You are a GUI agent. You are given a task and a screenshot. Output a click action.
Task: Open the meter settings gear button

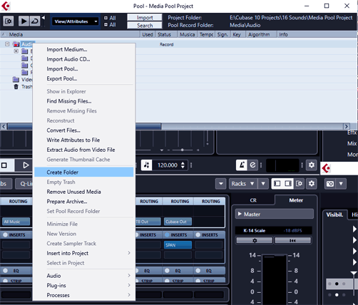point(255,240)
